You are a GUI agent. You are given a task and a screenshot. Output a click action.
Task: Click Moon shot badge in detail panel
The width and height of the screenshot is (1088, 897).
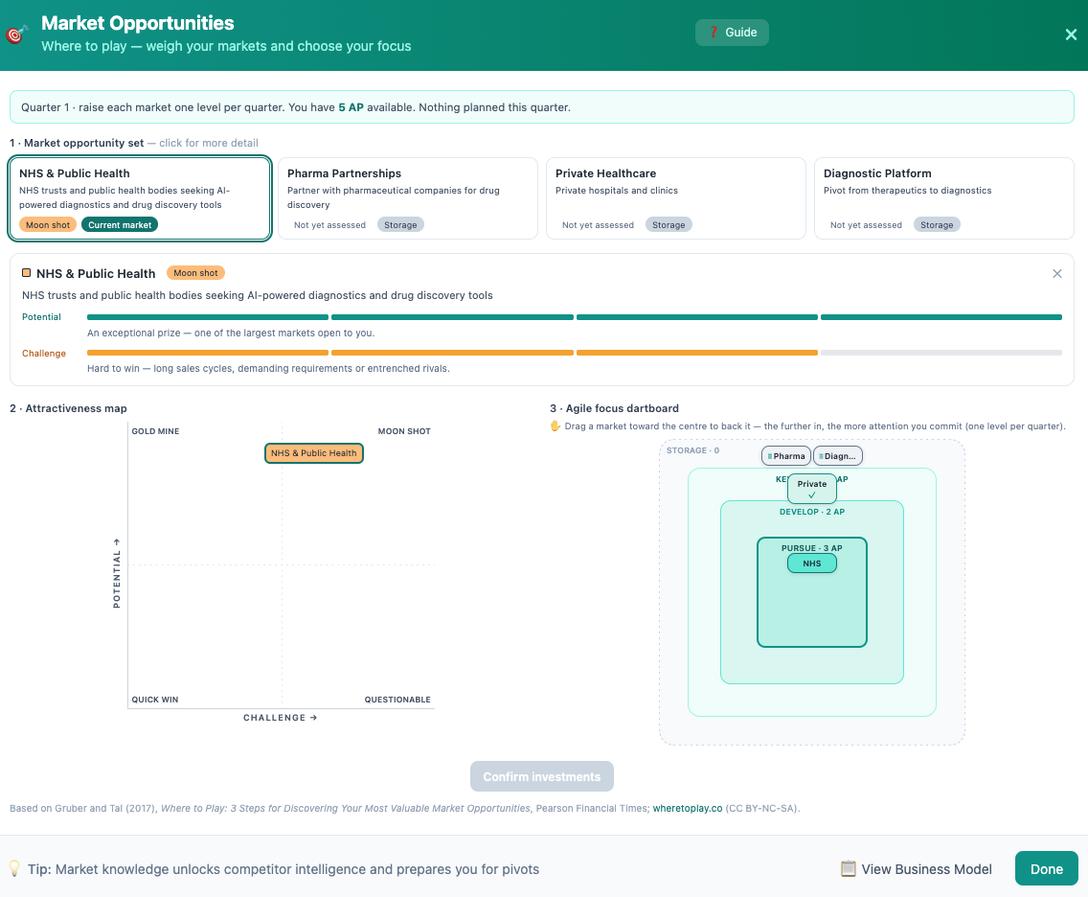pyautogui.click(x=195, y=273)
